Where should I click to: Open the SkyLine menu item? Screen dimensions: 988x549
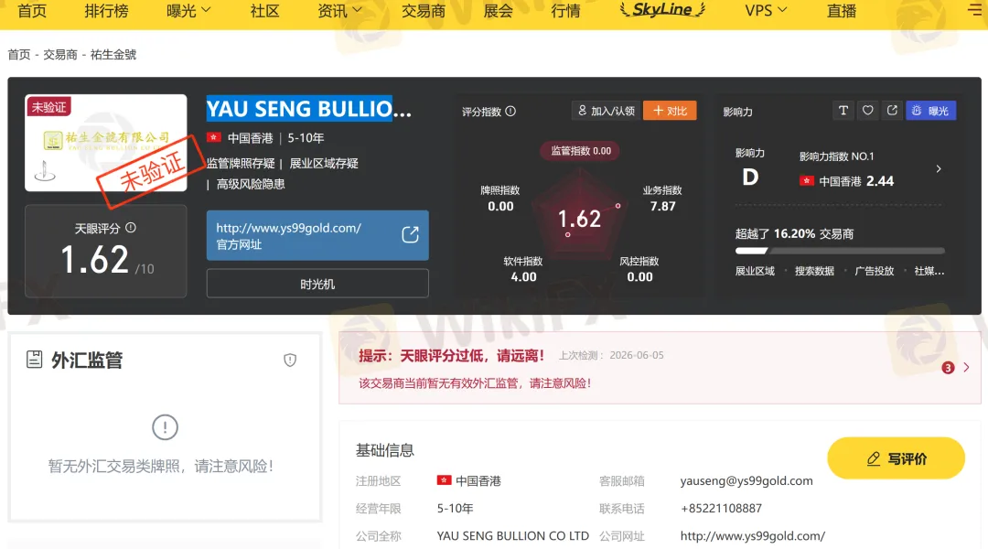click(662, 9)
